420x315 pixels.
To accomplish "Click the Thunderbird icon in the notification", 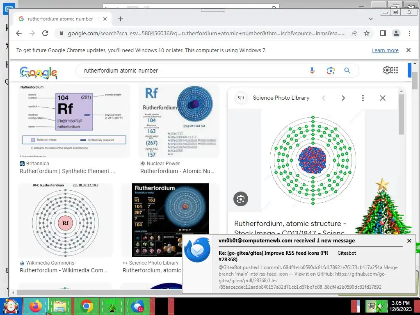I will (x=197, y=250).
